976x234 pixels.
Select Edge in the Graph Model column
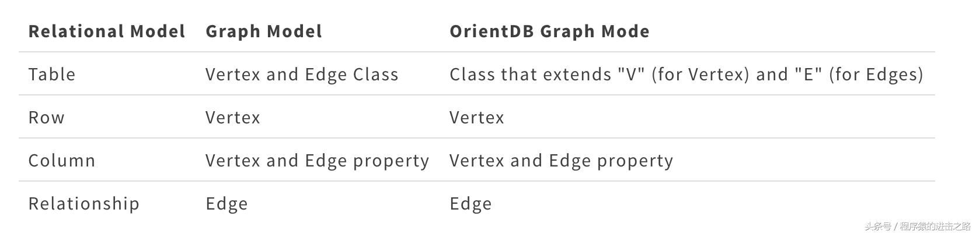point(227,204)
